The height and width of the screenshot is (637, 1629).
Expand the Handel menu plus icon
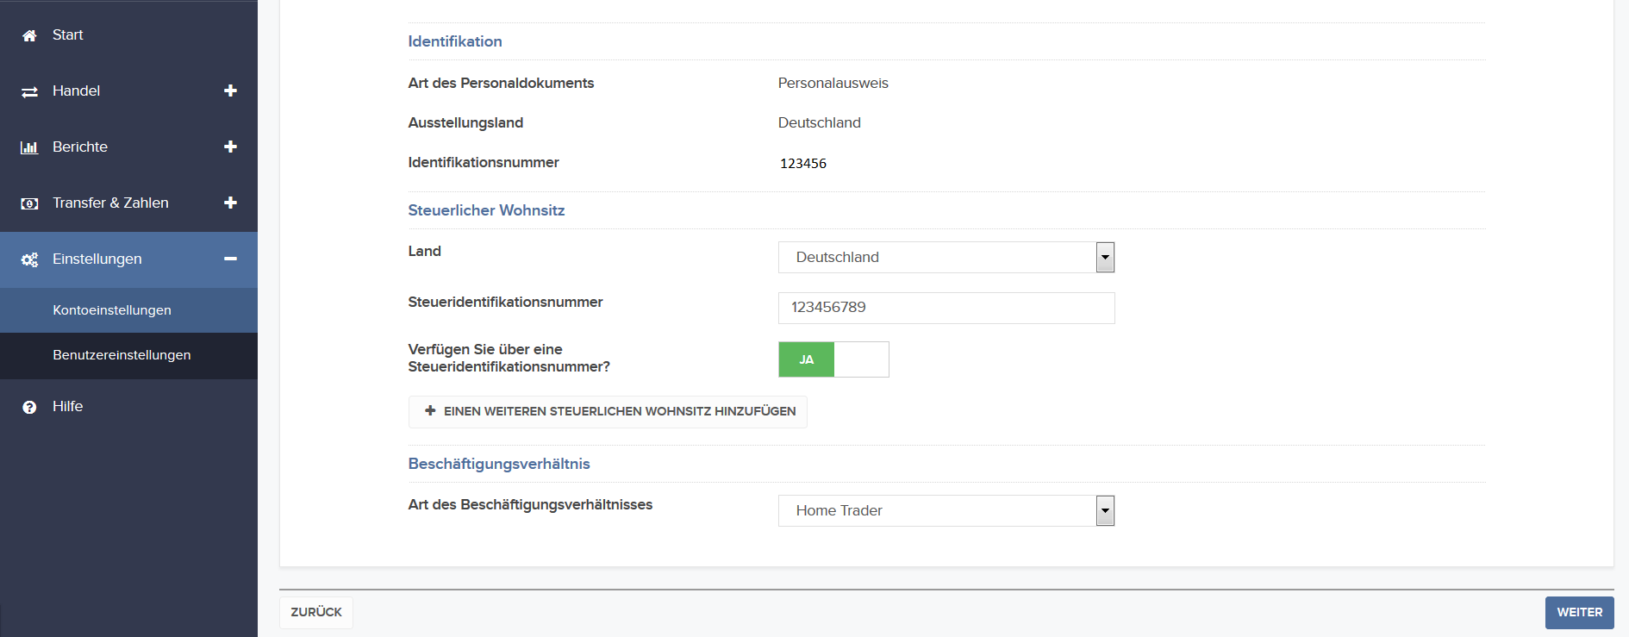pyautogui.click(x=230, y=91)
